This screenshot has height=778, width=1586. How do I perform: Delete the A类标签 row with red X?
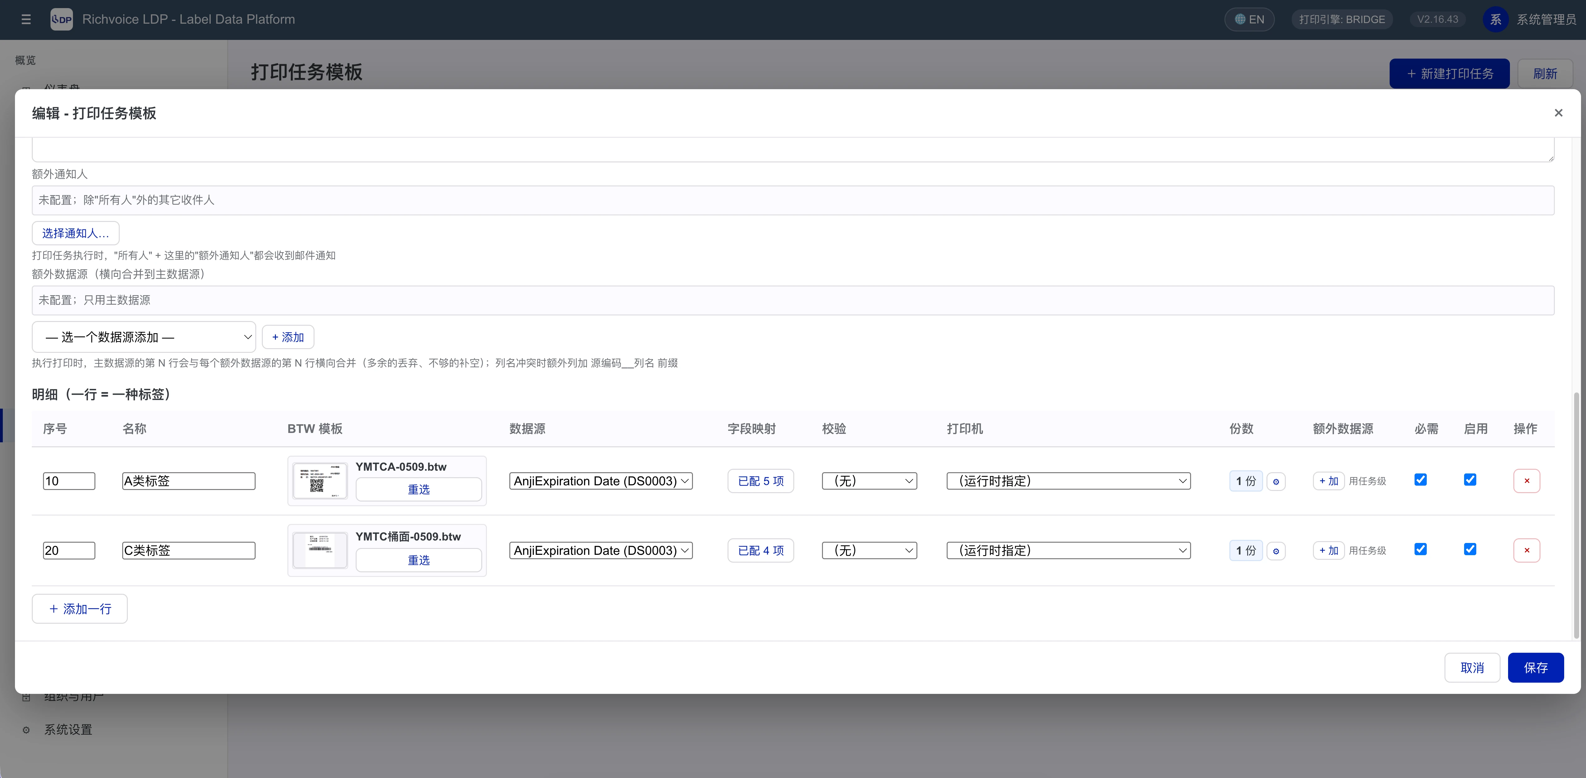[1526, 481]
